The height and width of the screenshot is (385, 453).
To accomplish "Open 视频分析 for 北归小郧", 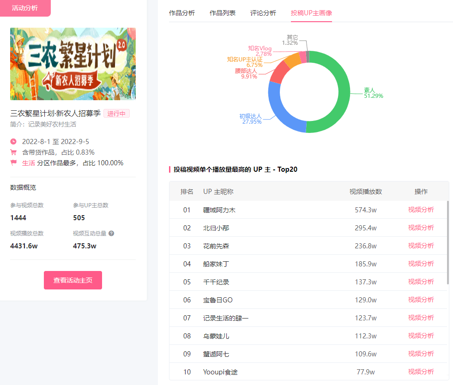I will coord(421,228).
